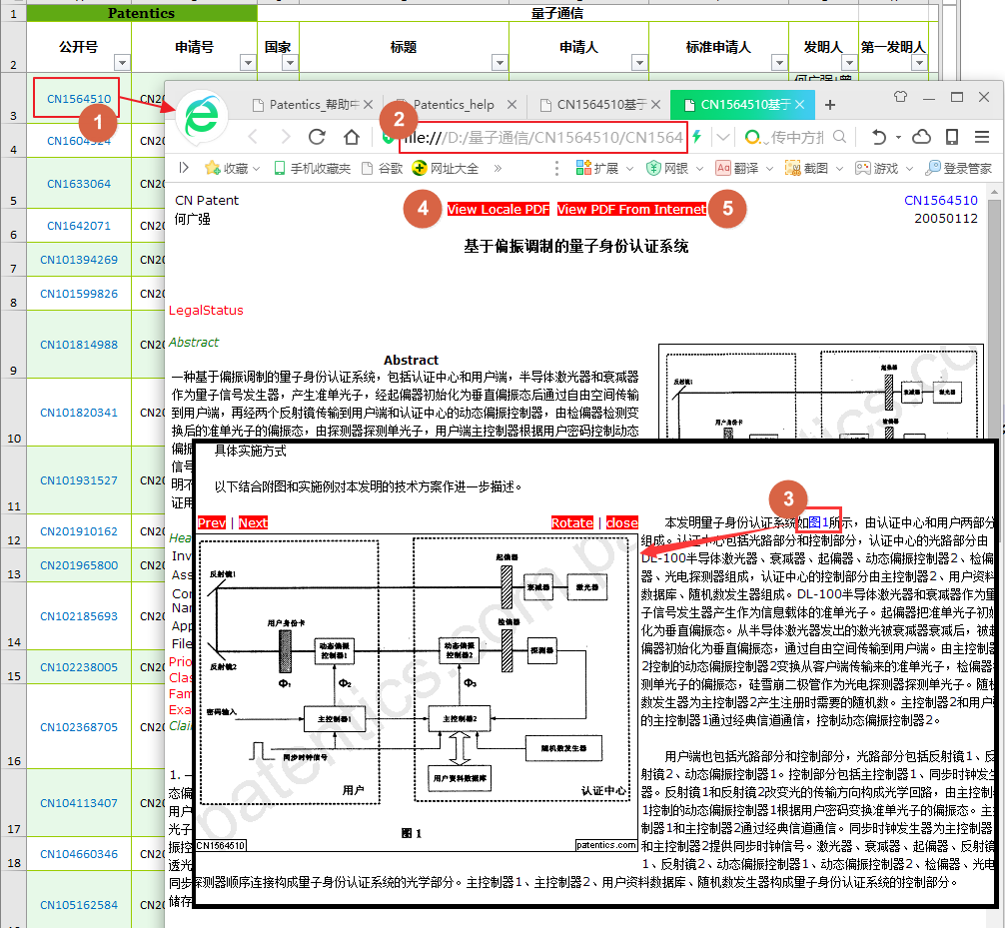Open the 标题 column filter dropdown

coord(500,61)
